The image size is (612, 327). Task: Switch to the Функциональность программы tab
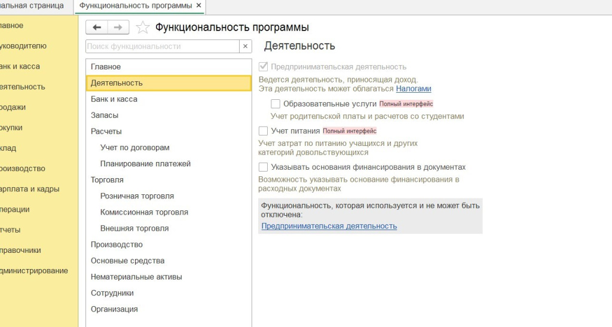tap(136, 5)
